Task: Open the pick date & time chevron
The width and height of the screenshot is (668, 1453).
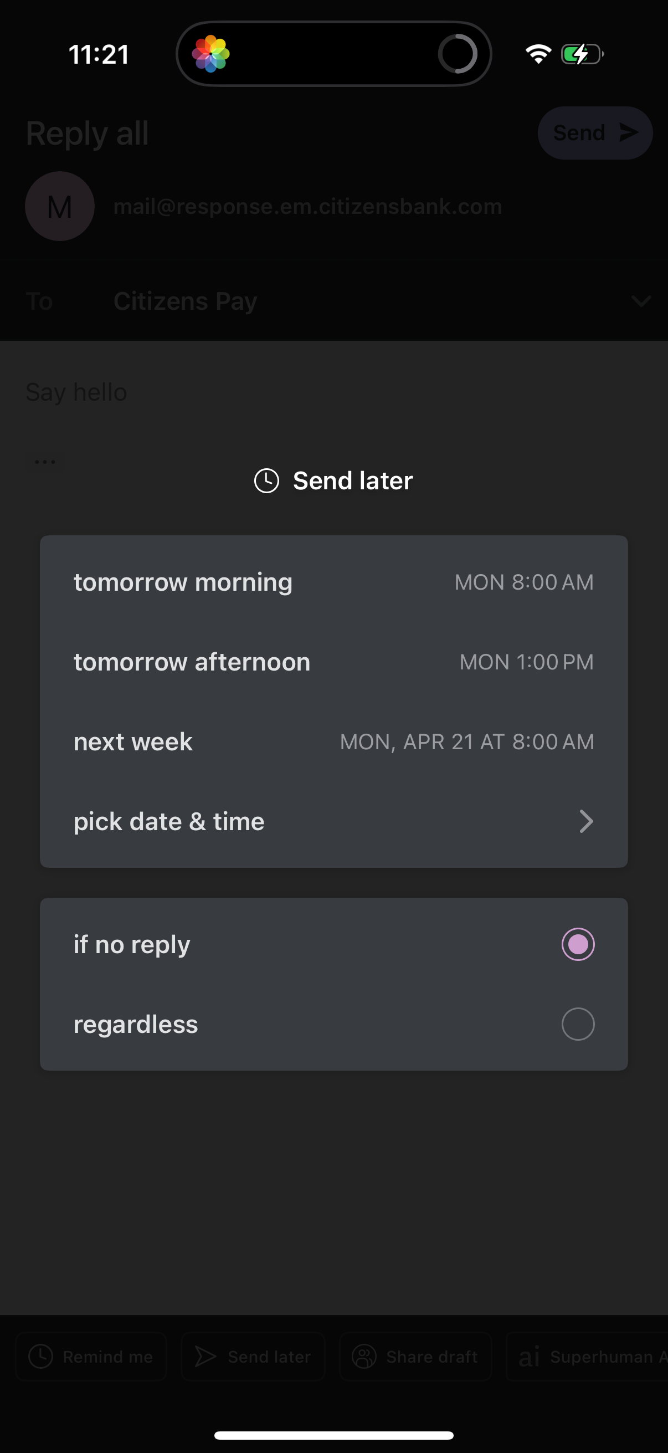Action: tap(586, 821)
